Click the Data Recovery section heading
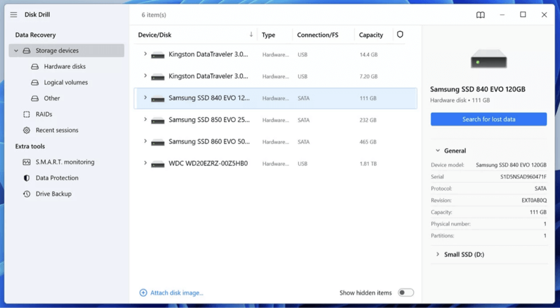Image resolution: width=560 pixels, height=308 pixels. 35,35
